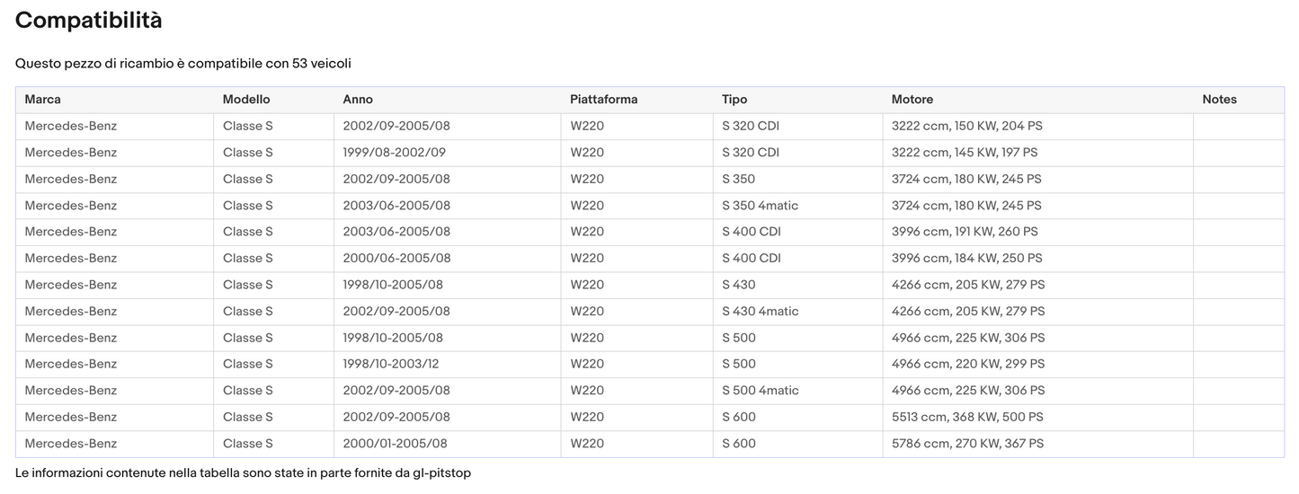The image size is (1299, 494).
Task: Select engine cell 5786 ccm, 270 KW, 367 PS
Action: click(967, 444)
